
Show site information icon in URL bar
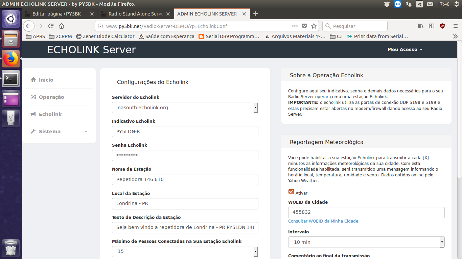pyautogui.click(x=100, y=26)
